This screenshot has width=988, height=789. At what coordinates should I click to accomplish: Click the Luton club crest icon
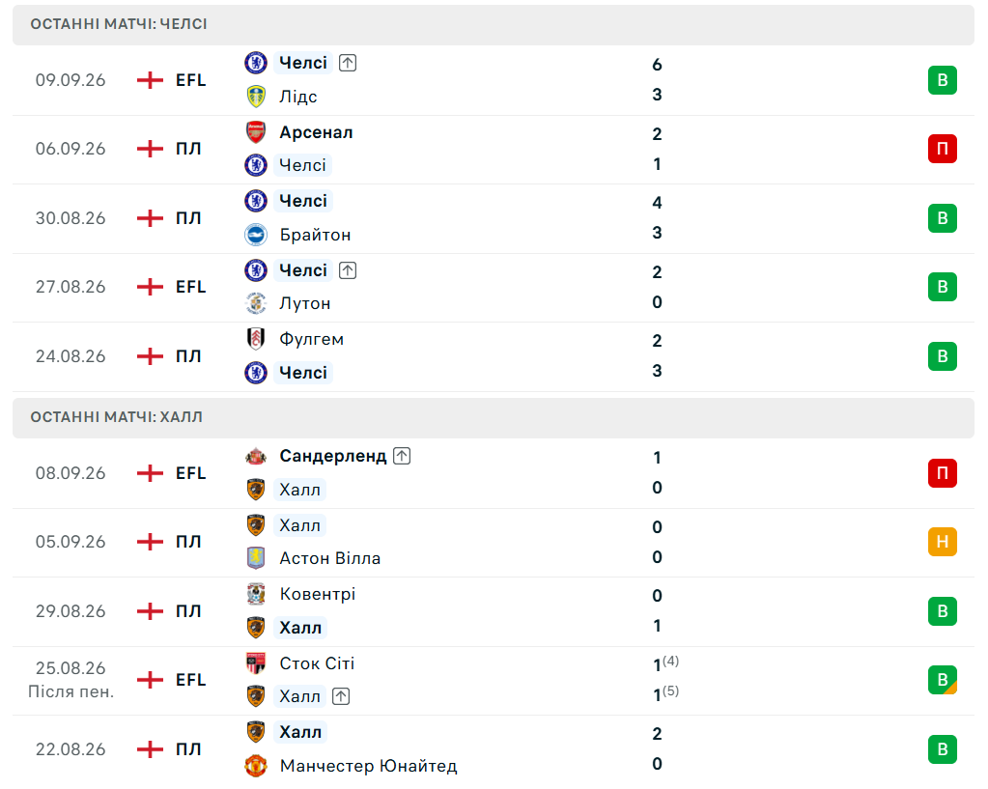(256, 303)
